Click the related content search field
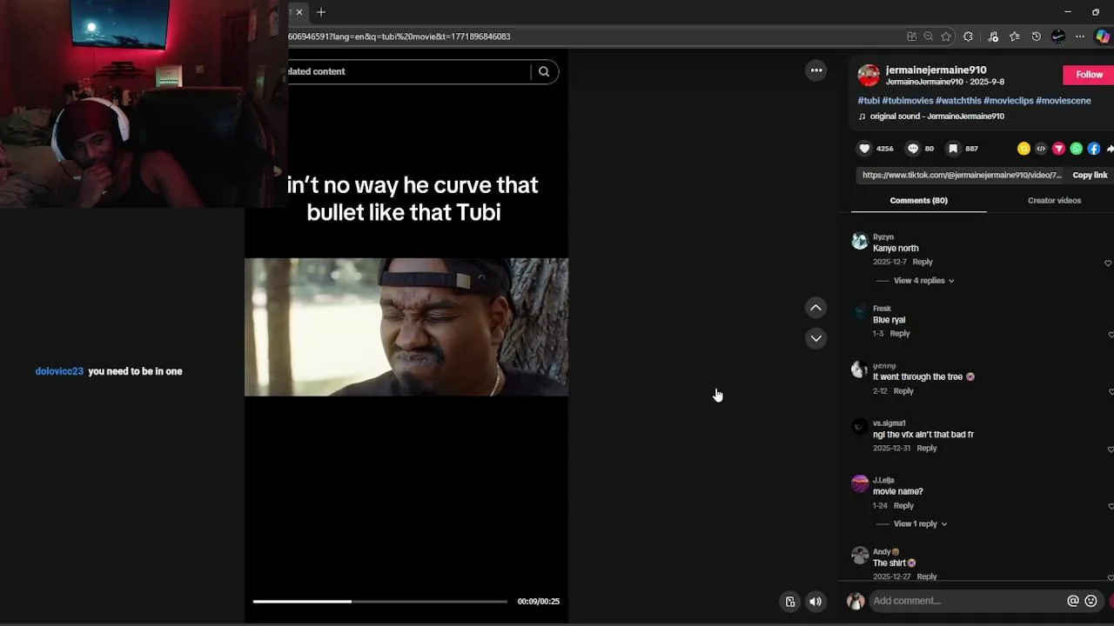Viewport: 1114px width, 626px height. [407, 71]
